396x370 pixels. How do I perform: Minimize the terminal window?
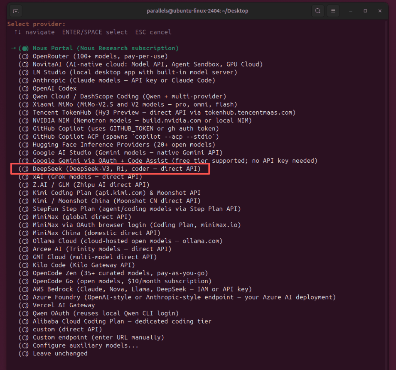pyautogui.click(x=351, y=11)
